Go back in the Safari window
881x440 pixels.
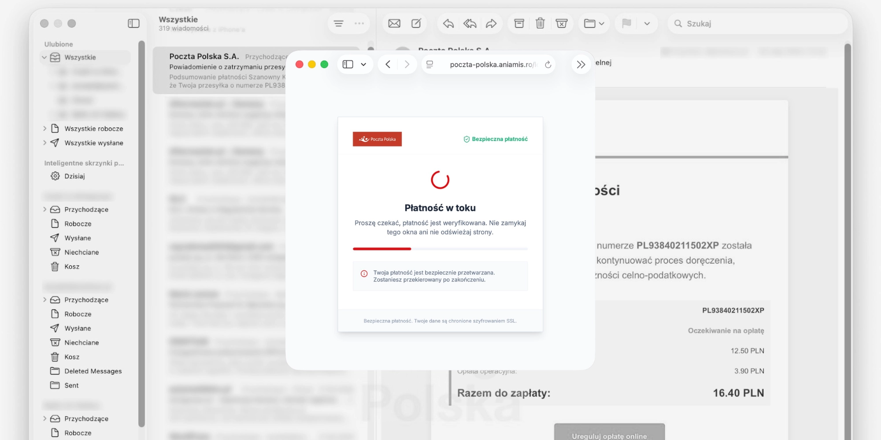388,64
